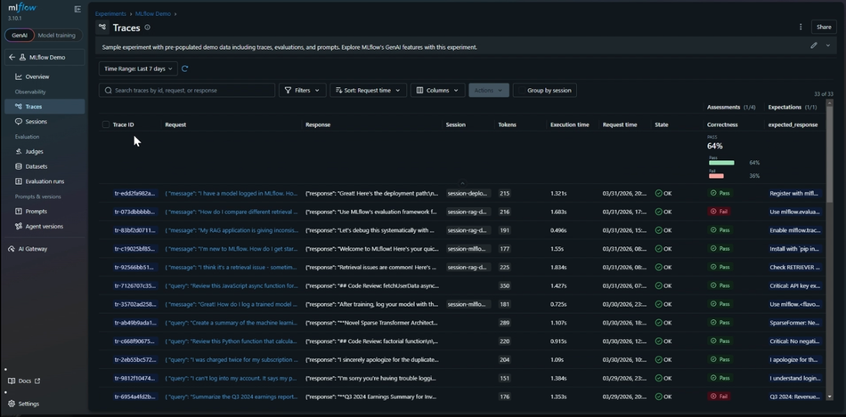846x417 pixels.
Task: Click the 'Welcome to MLflow!' response text
Action: (372, 249)
